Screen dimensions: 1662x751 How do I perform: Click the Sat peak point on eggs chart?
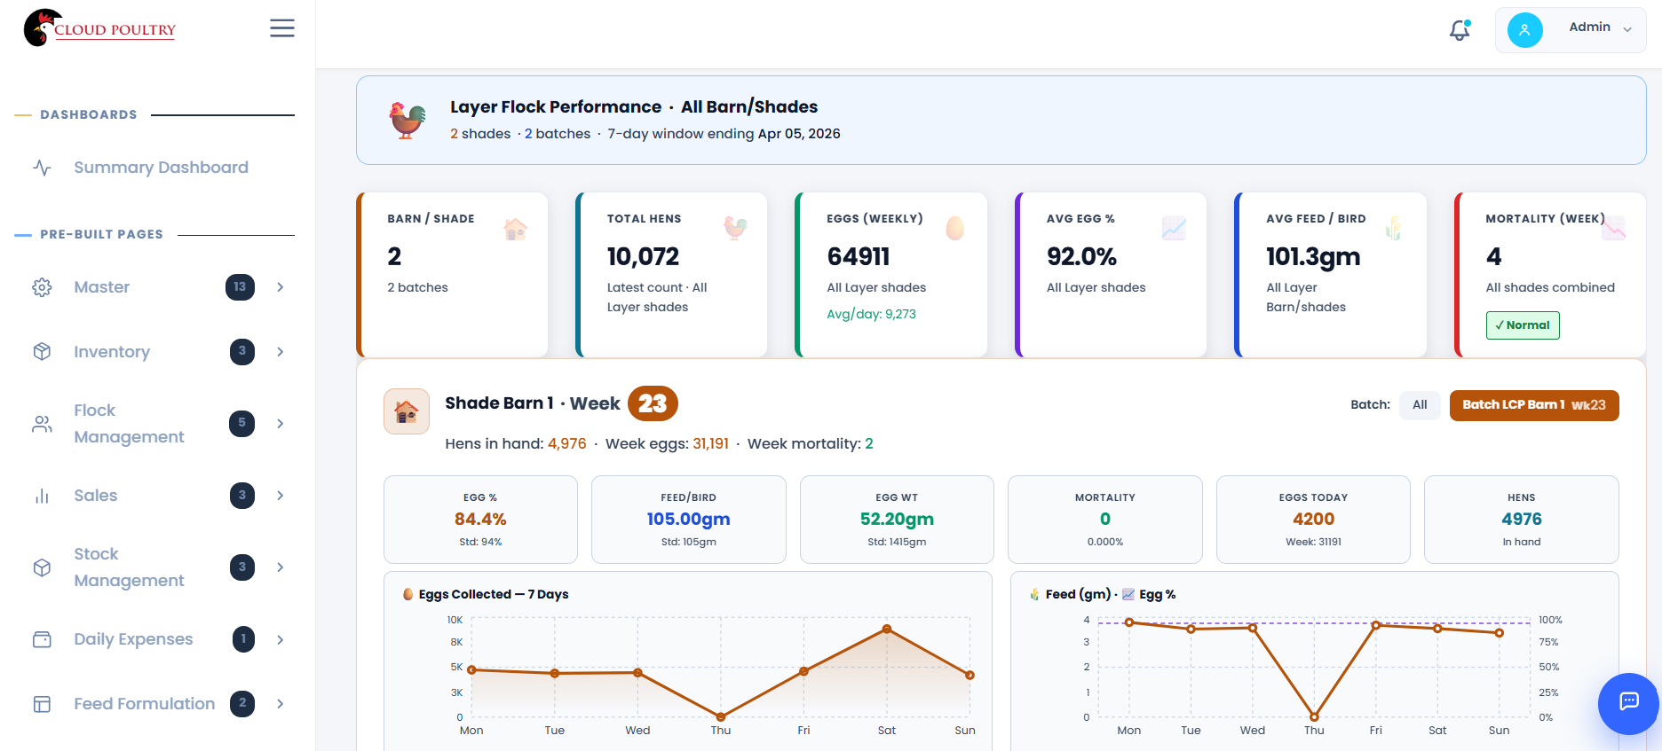pos(887,629)
